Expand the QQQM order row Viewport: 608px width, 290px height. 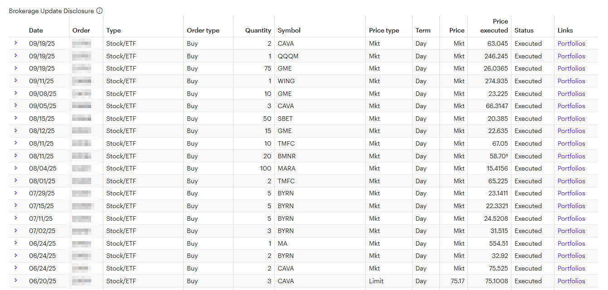coord(15,56)
